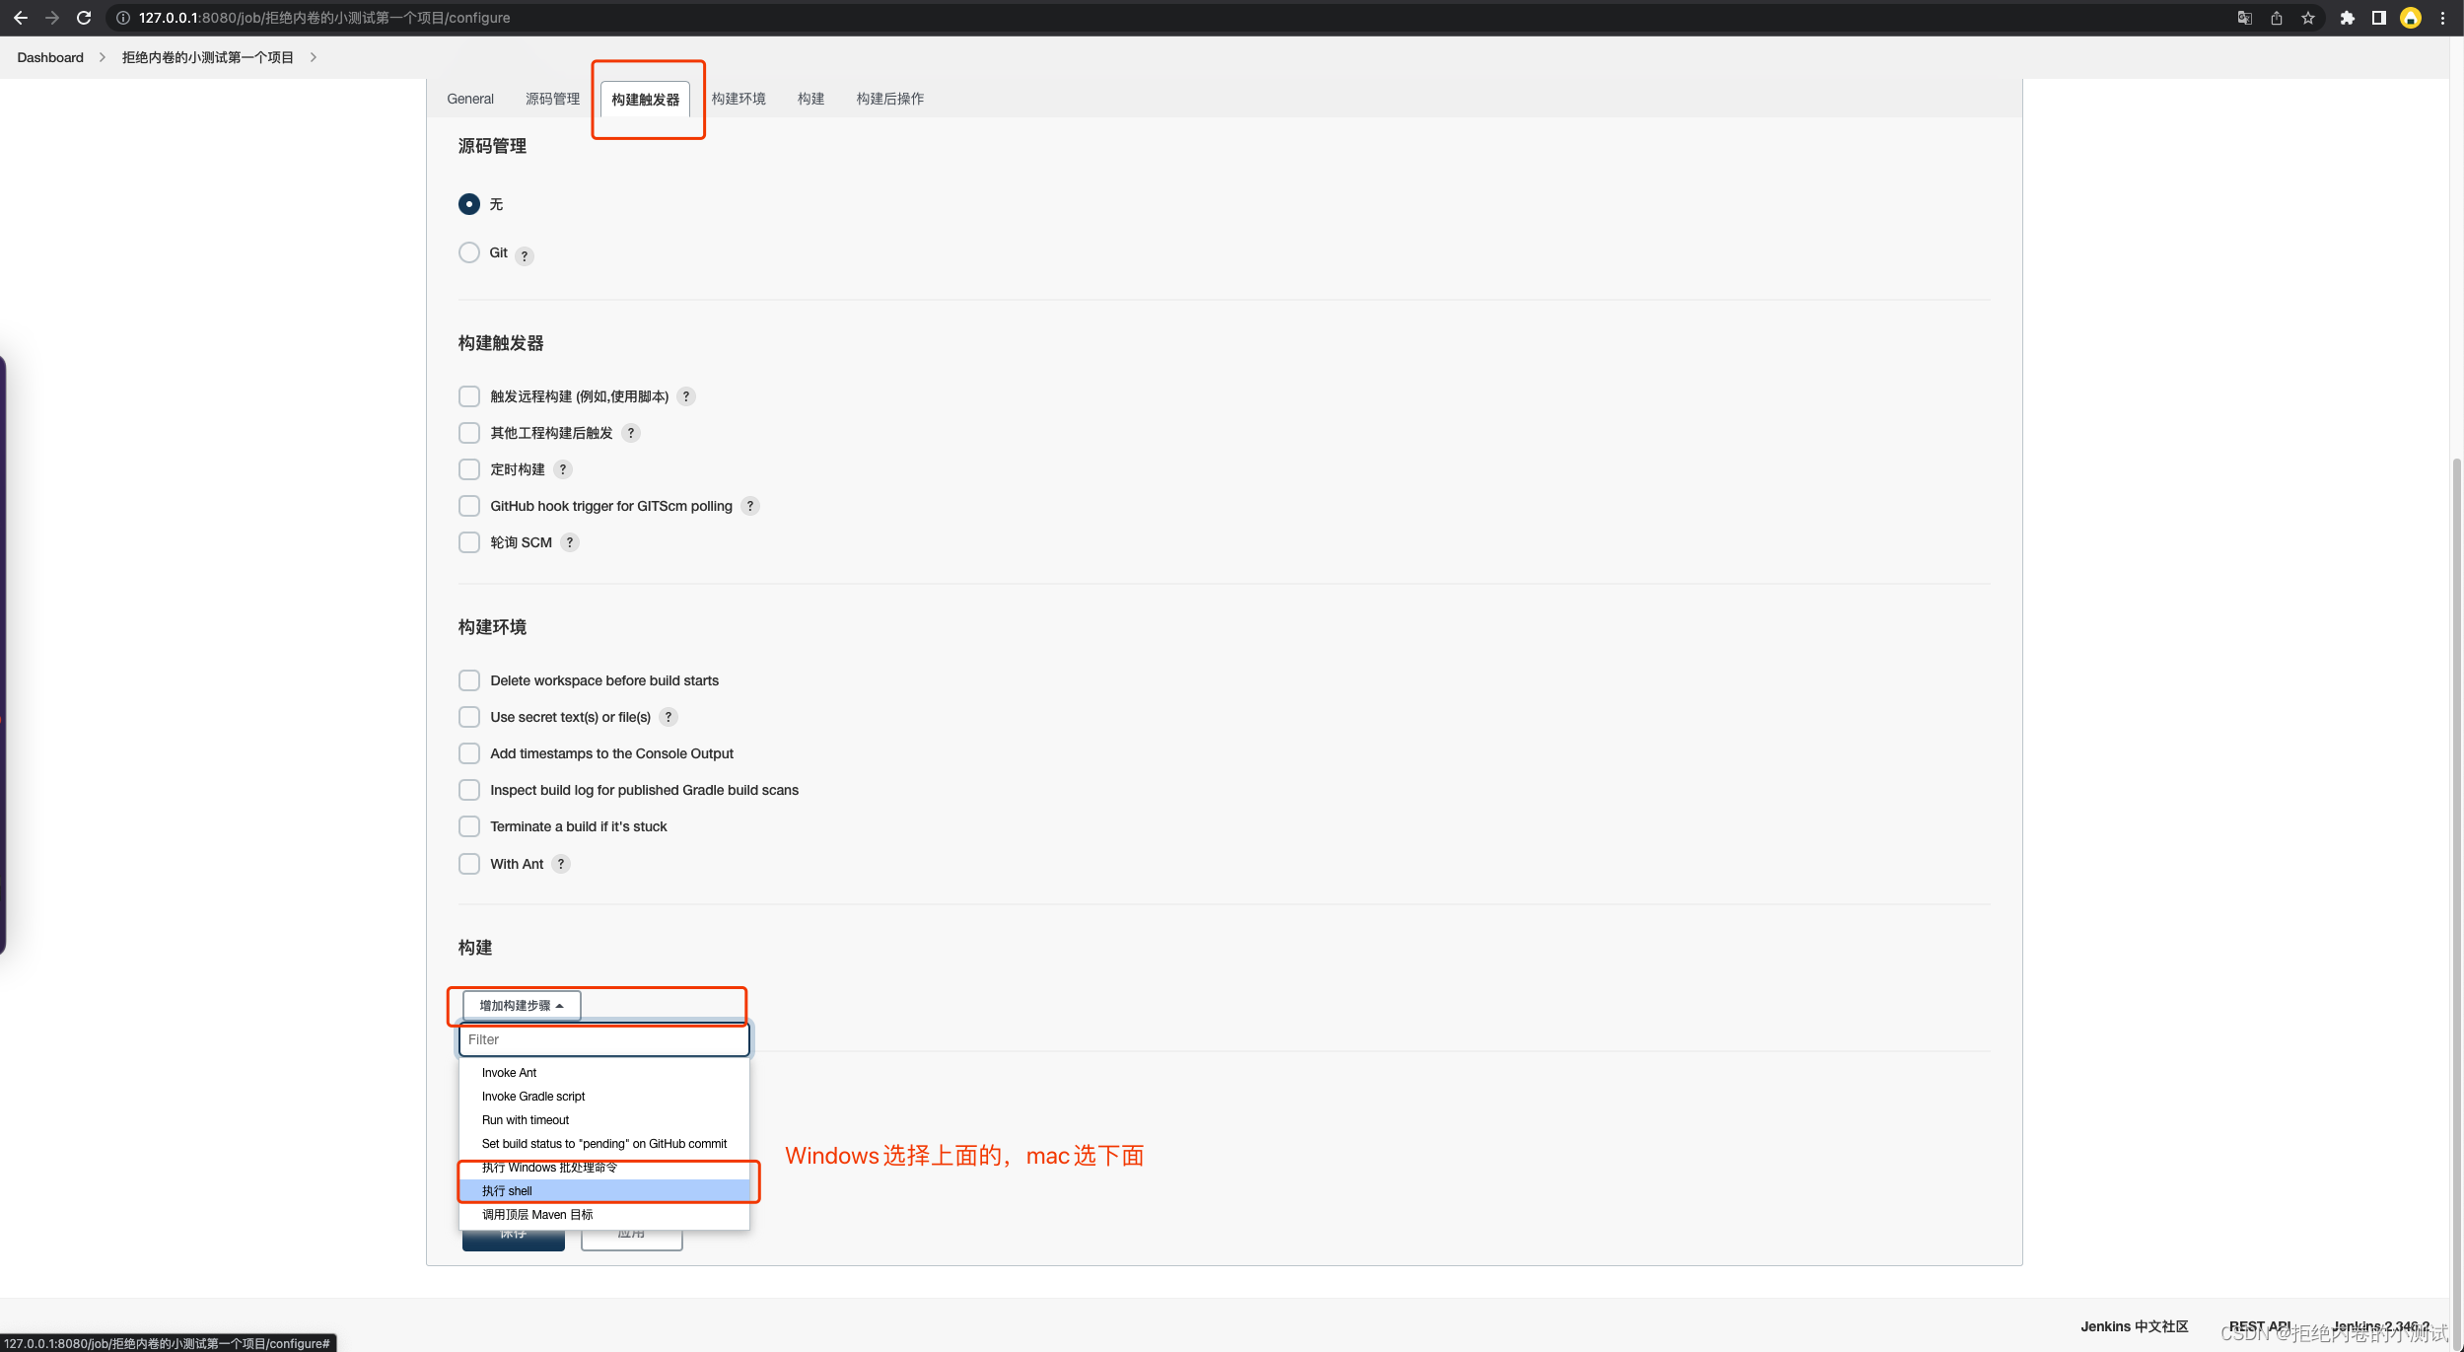2464x1352 pixels.
Task: Check Inspect build log for Gradle scans
Action: [469, 790]
